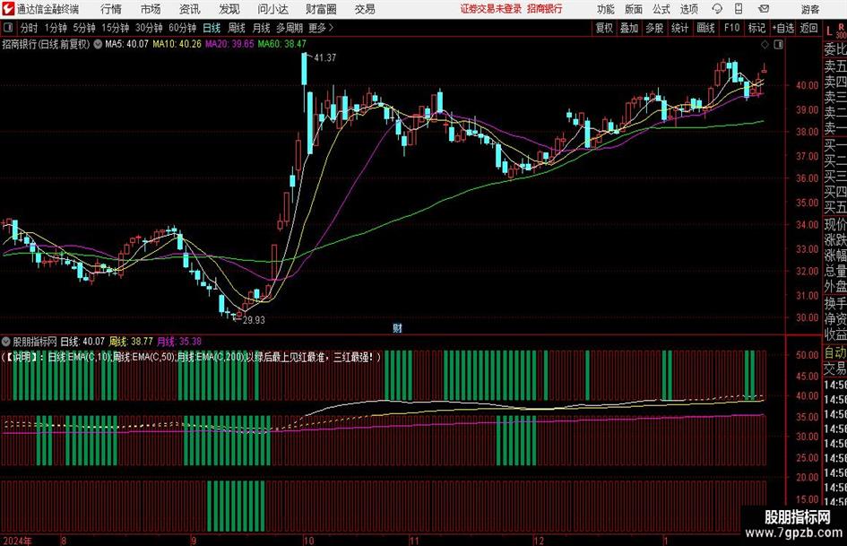Switch to the 30分钟 period tab

point(149,28)
